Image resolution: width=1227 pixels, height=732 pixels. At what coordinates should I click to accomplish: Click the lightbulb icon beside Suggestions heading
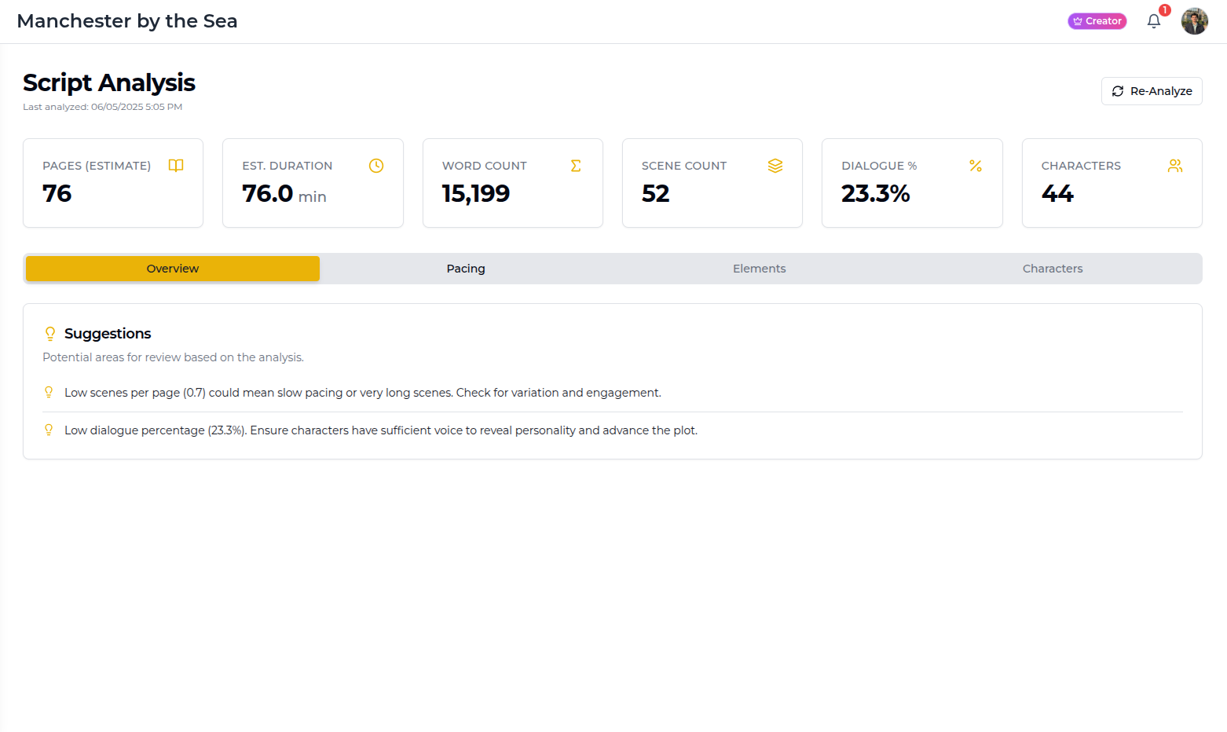[x=50, y=334]
